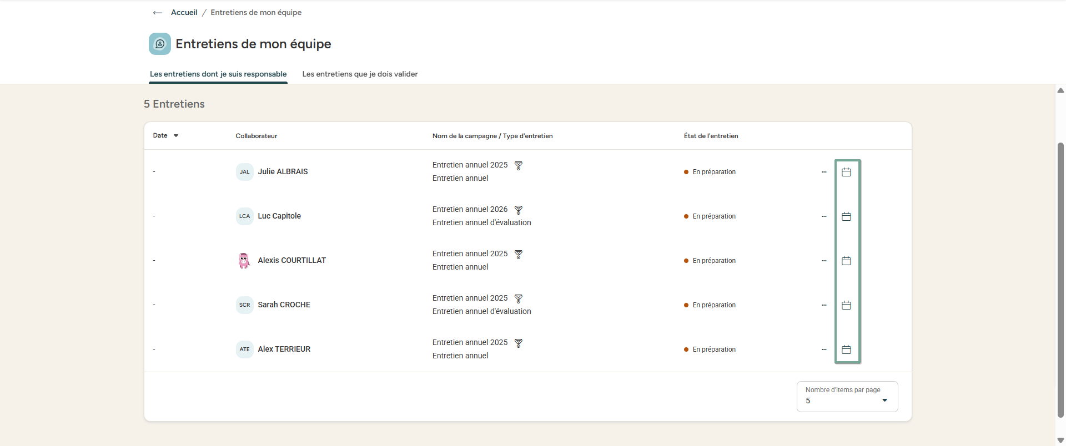Select Les entretiens dont je suis responsable tab
Image resolution: width=1066 pixels, height=446 pixels.
click(x=218, y=74)
